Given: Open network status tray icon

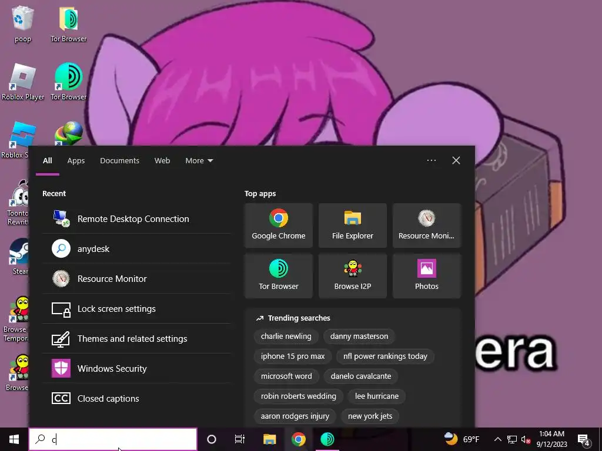Looking at the screenshot, I should pyautogui.click(x=512, y=439).
